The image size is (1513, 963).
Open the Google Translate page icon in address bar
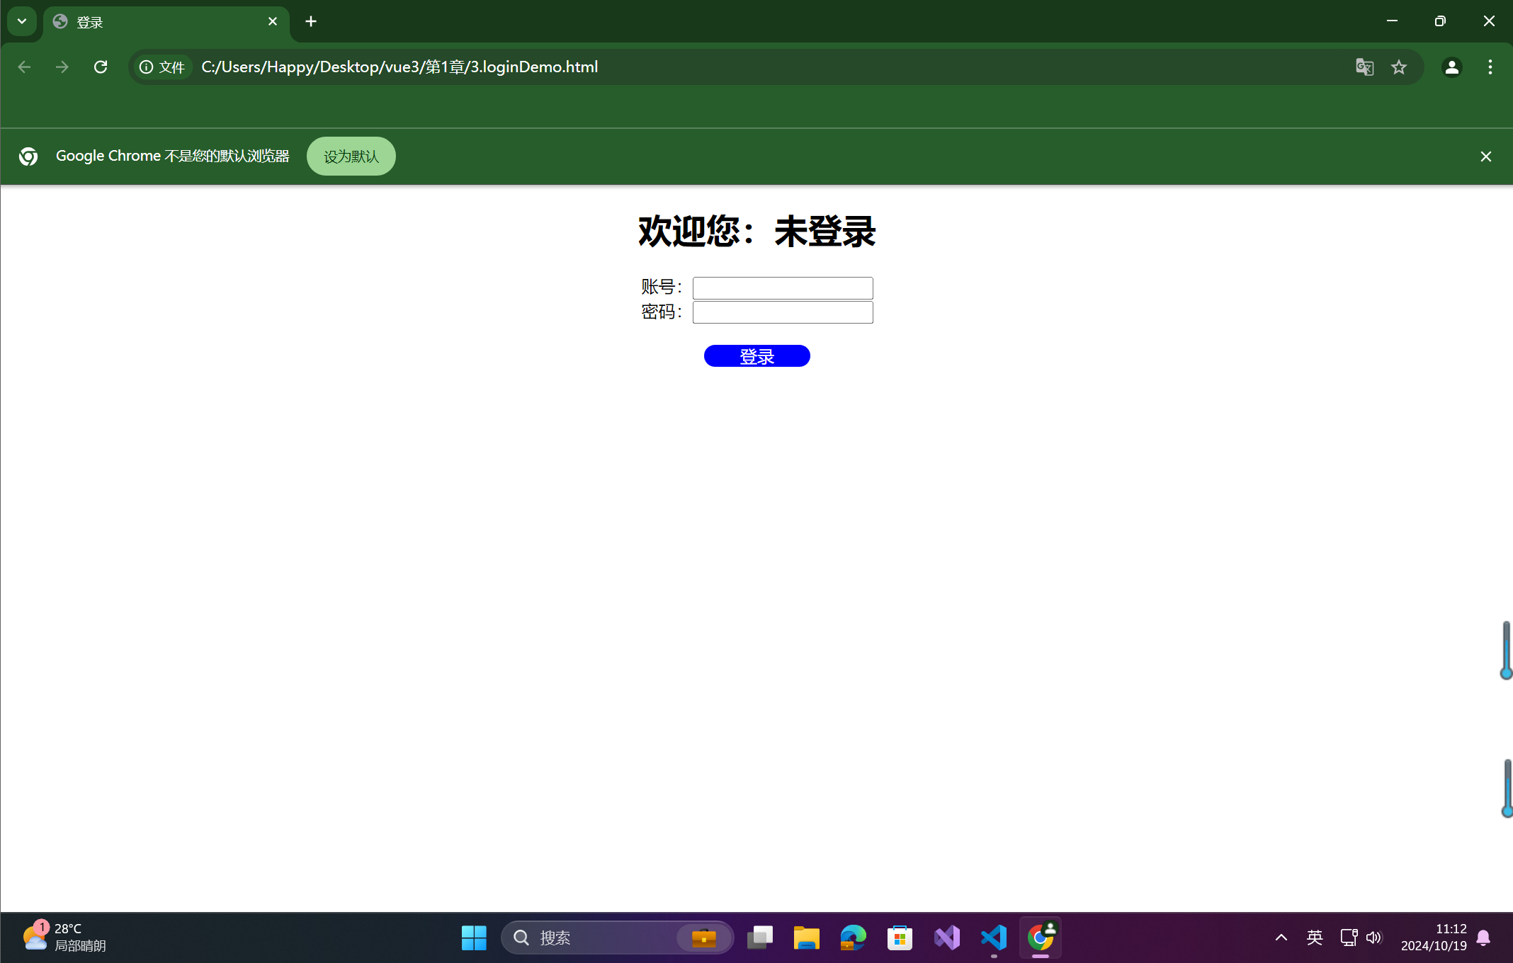tap(1364, 67)
